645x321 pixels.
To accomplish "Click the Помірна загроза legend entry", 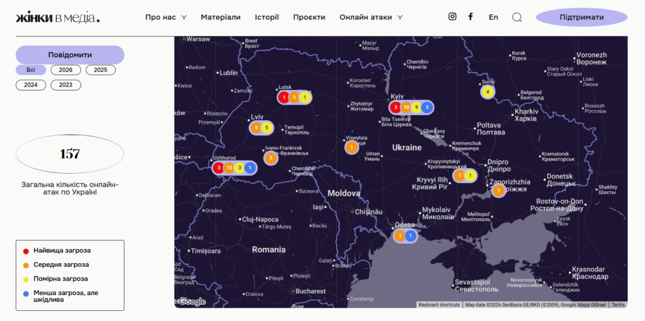I will [61, 279].
